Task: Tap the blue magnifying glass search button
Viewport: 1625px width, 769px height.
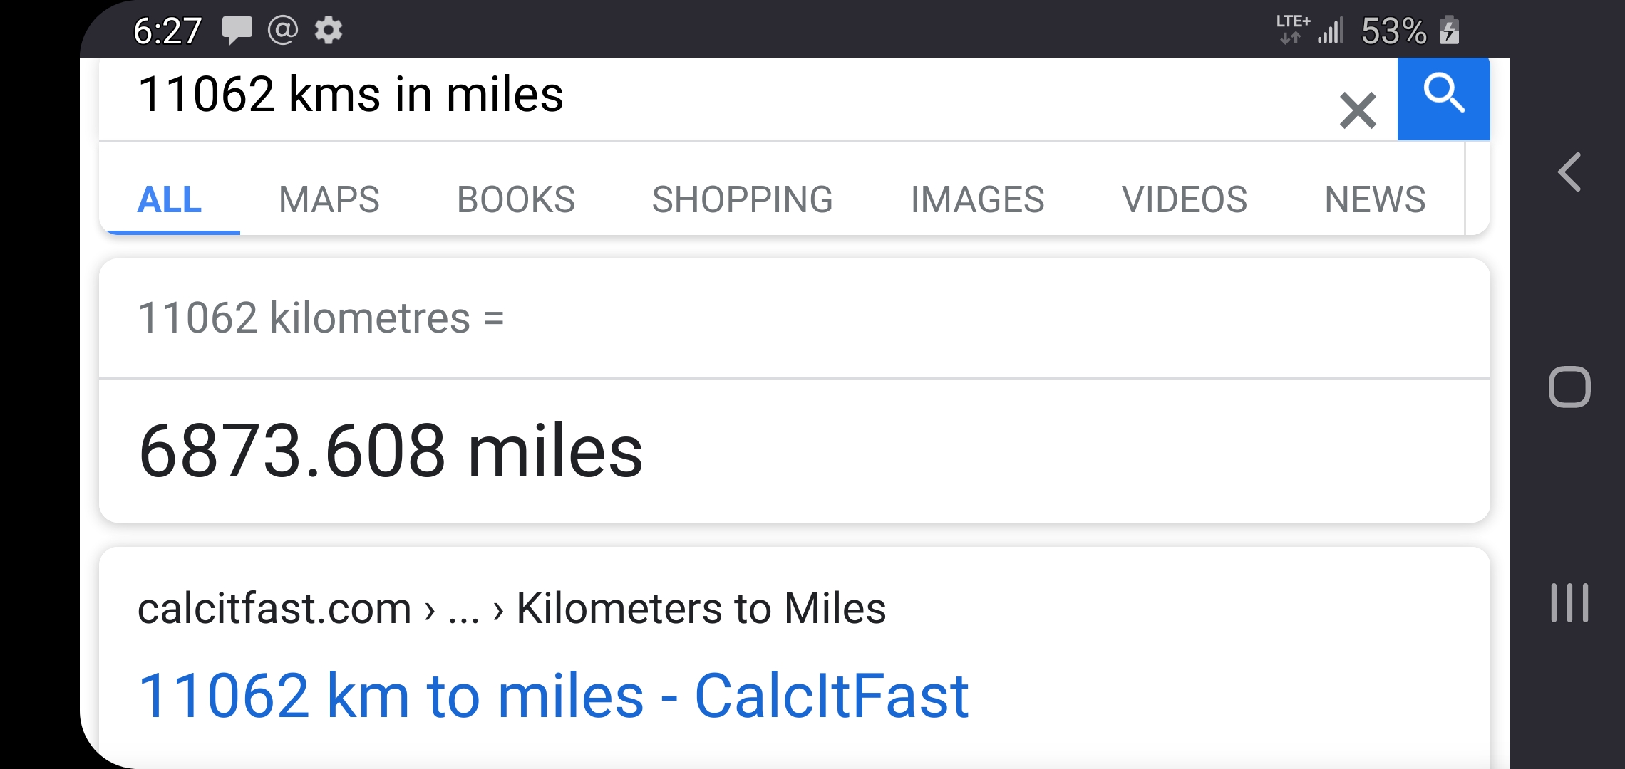Action: (1443, 96)
